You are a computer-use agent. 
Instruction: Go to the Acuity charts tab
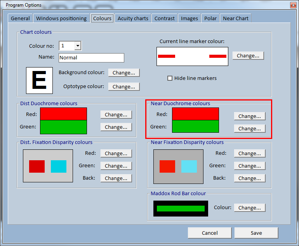point(133,18)
